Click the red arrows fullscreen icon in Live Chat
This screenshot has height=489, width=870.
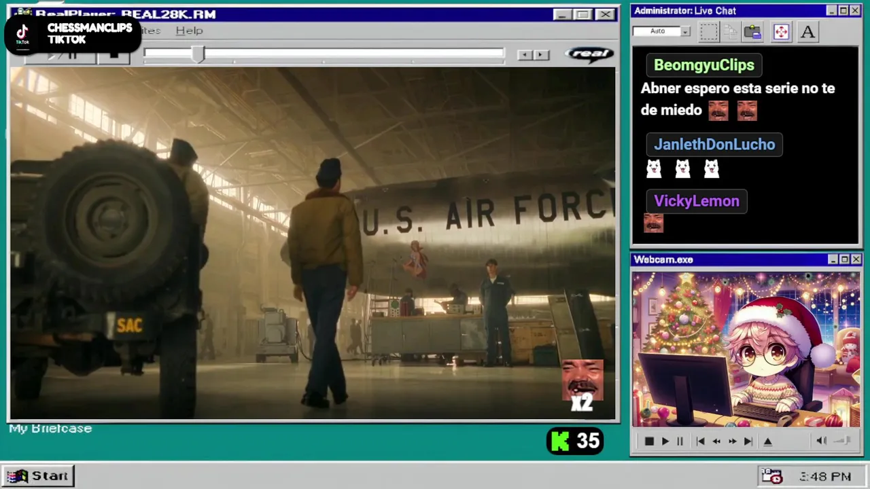coord(781,32)
